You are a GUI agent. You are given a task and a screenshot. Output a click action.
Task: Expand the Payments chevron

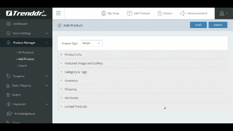tap(47, 104)
